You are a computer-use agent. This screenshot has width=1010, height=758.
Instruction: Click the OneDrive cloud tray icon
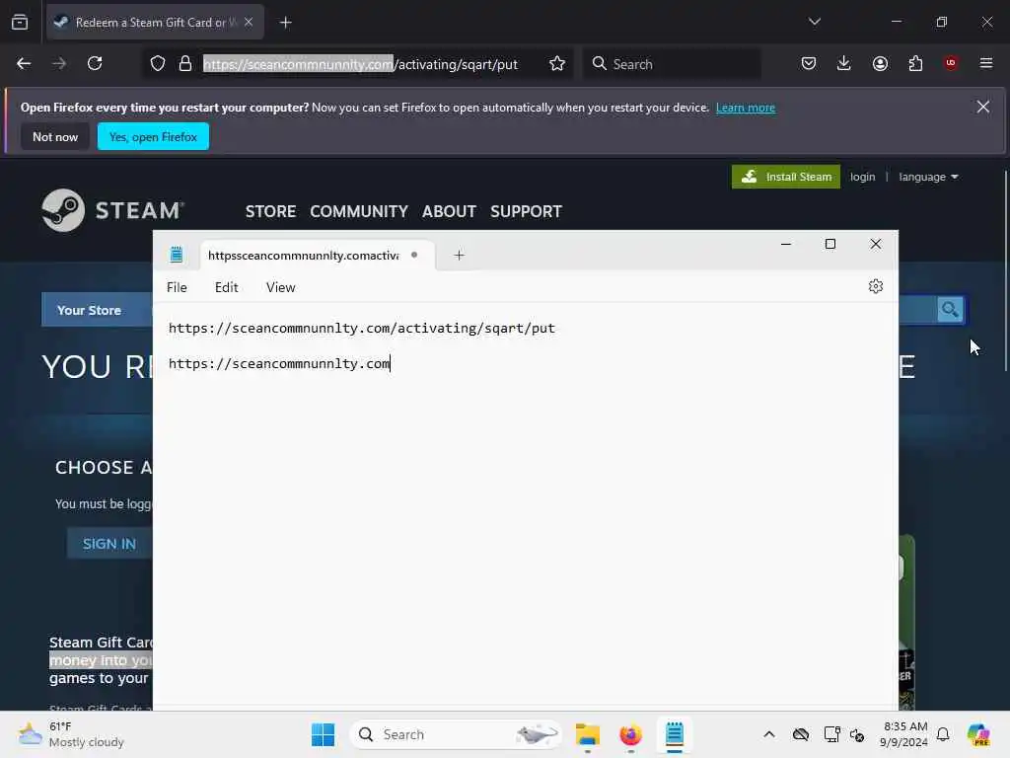click(801, 734)
